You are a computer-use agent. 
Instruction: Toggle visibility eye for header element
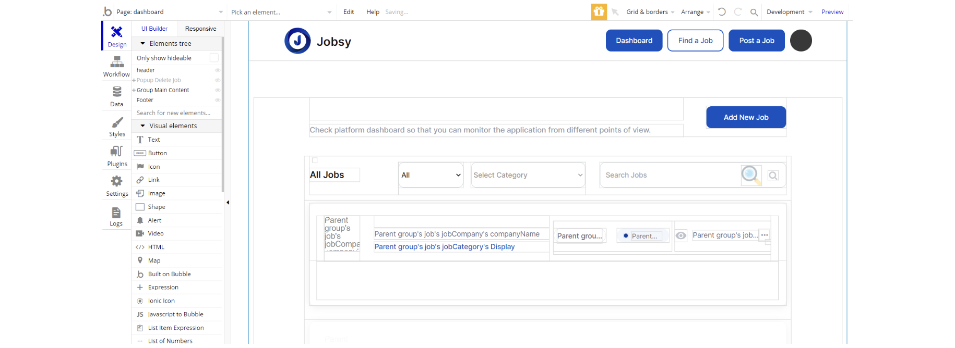[x=218, y=70]
